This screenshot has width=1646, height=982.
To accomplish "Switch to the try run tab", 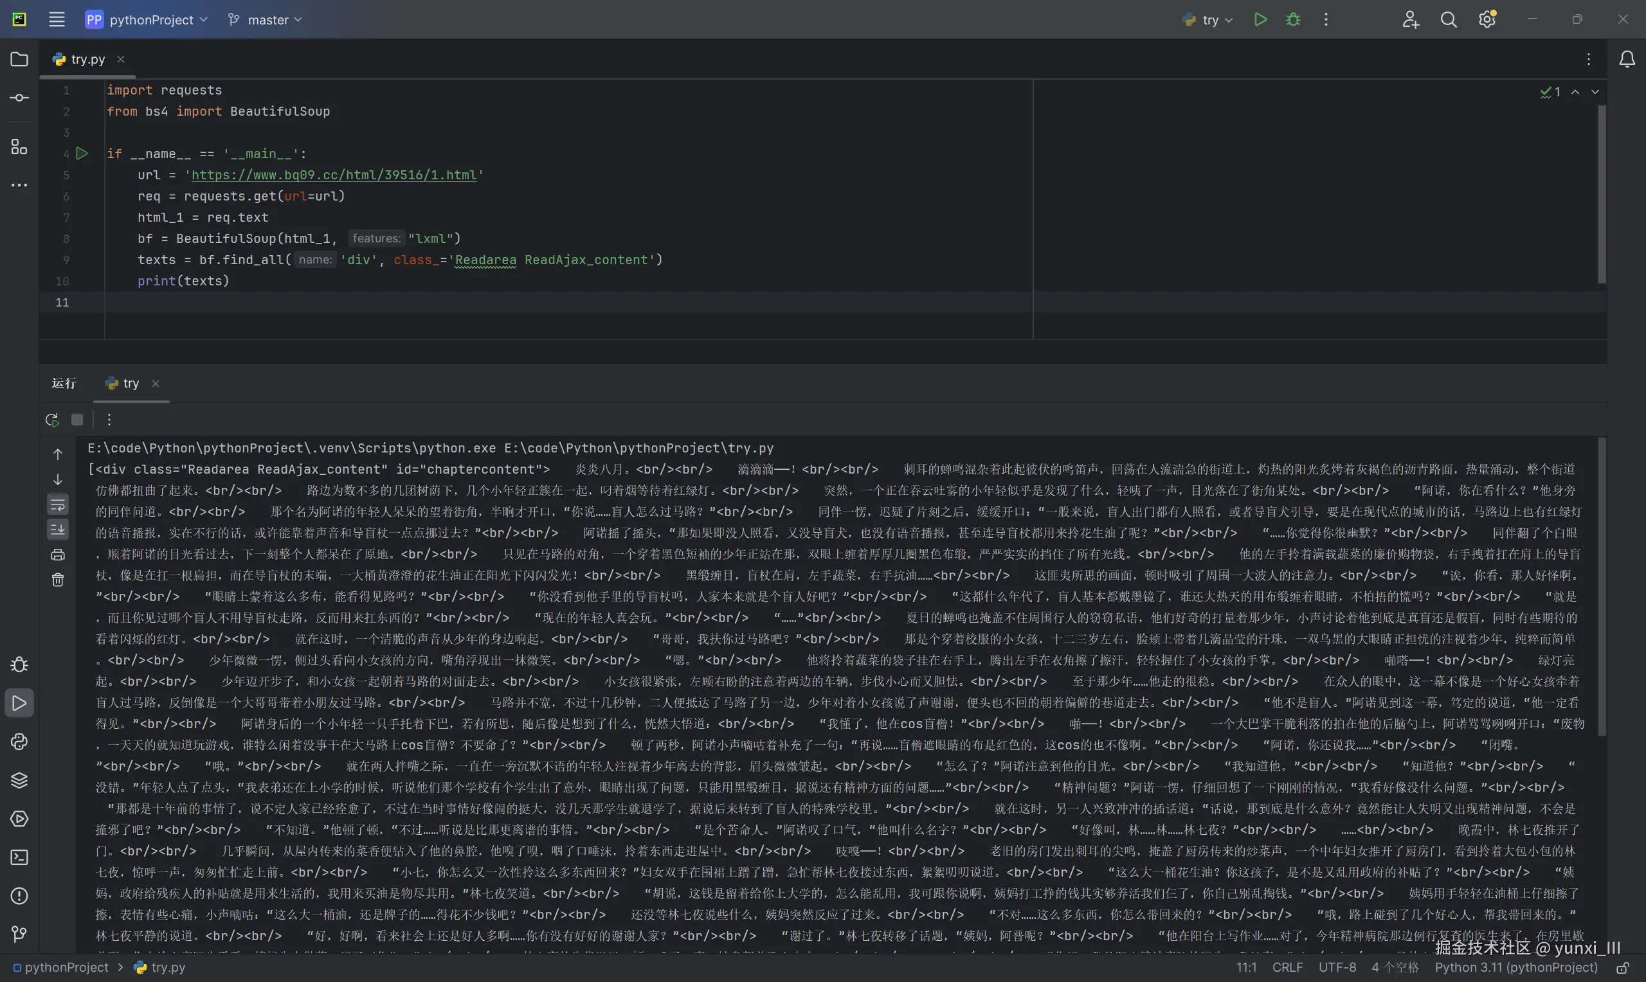I will (131, 383).
